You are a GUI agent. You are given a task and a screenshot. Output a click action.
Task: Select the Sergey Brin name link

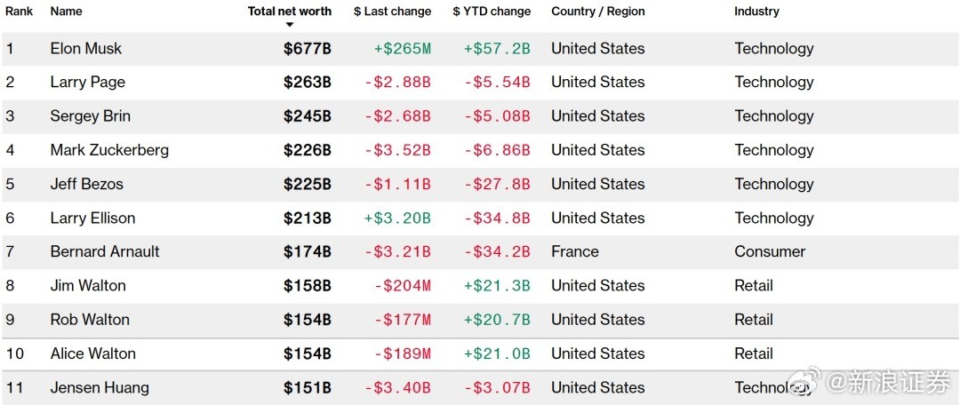(92, 116)
